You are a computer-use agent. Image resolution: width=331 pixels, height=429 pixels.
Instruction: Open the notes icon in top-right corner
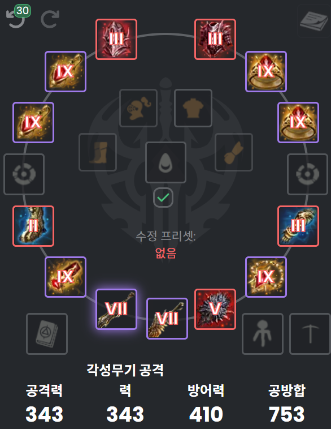coord(314,21)
